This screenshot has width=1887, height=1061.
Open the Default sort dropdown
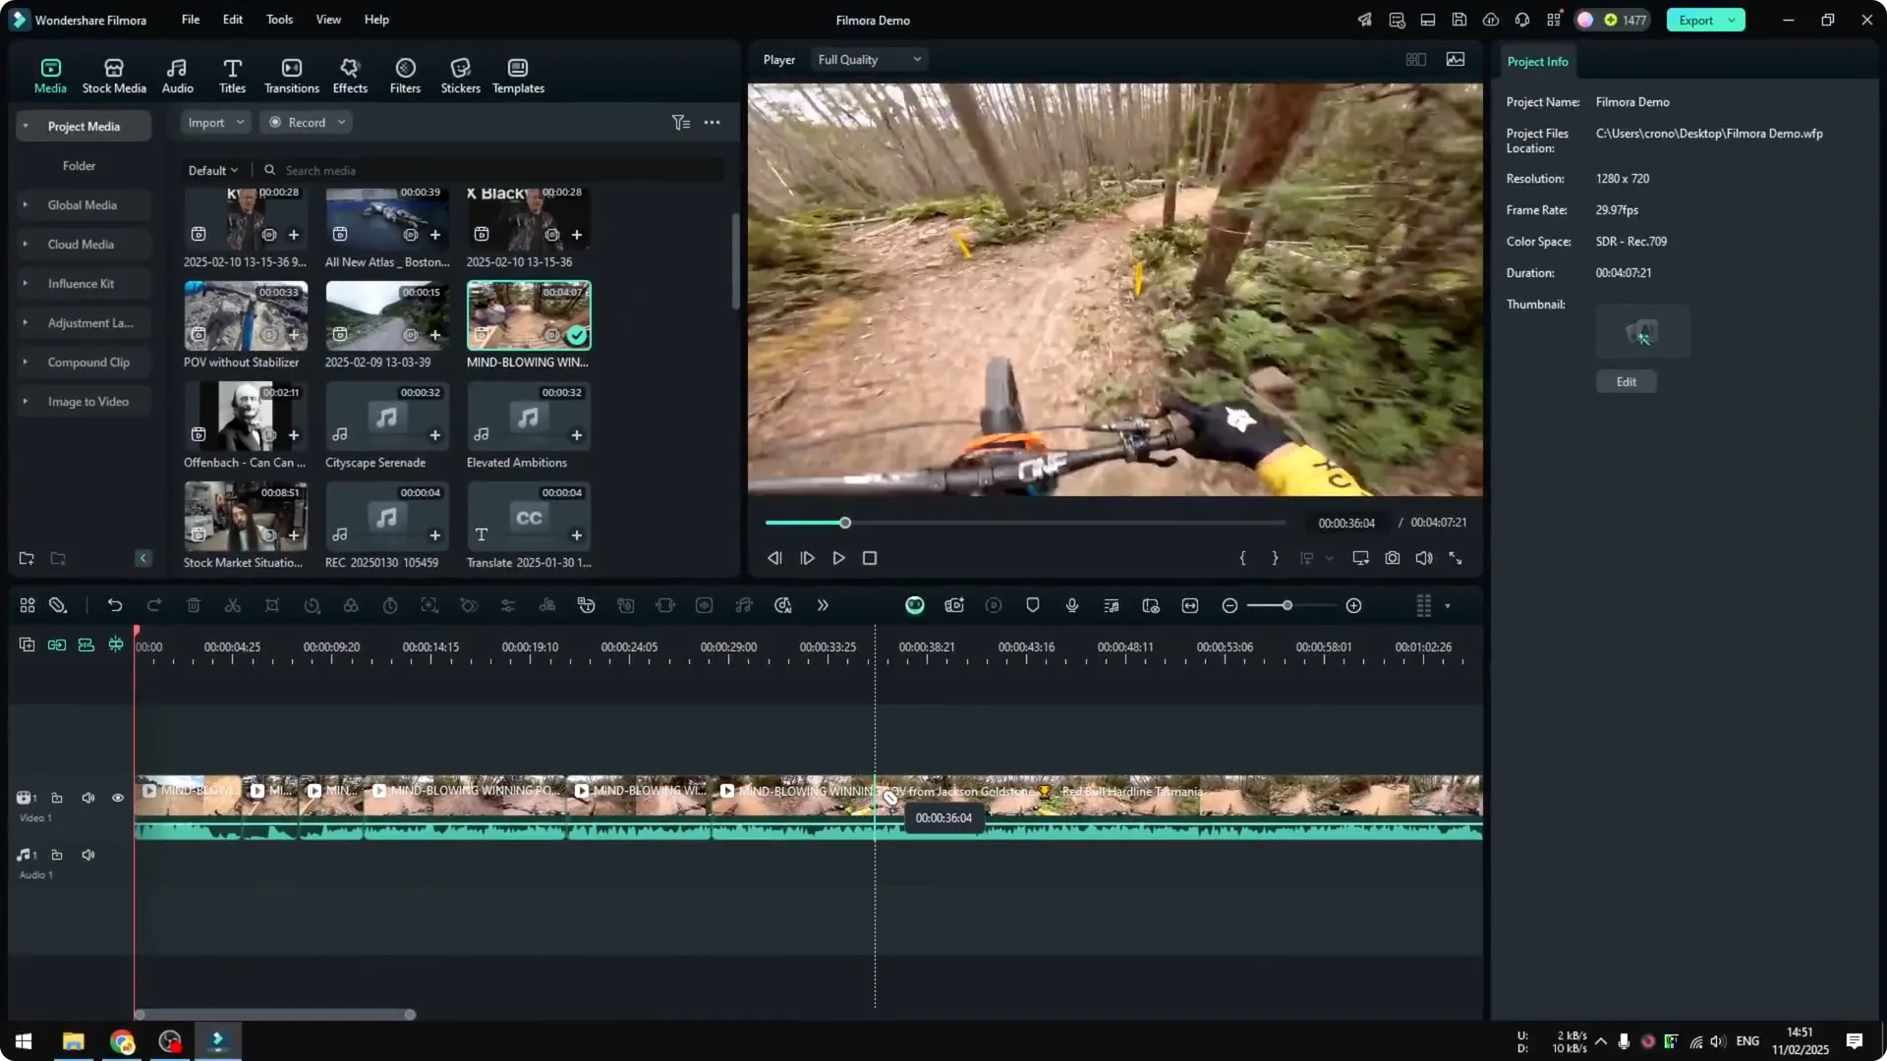[211, 169]
